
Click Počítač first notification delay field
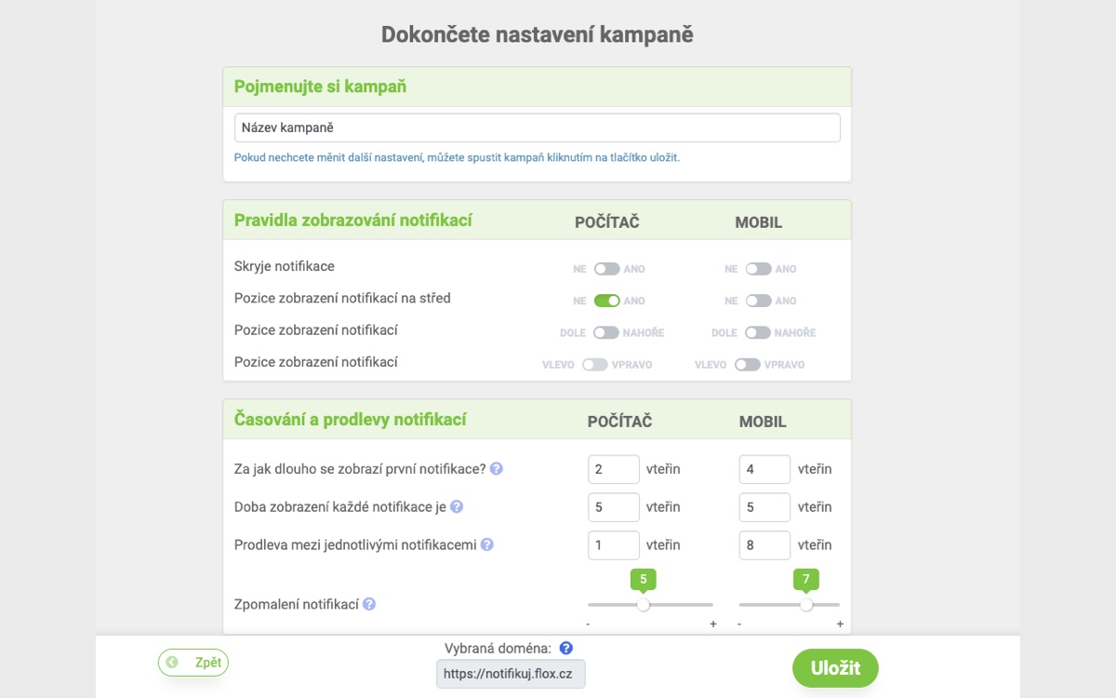pyautogui.click(x=614, y=469)
